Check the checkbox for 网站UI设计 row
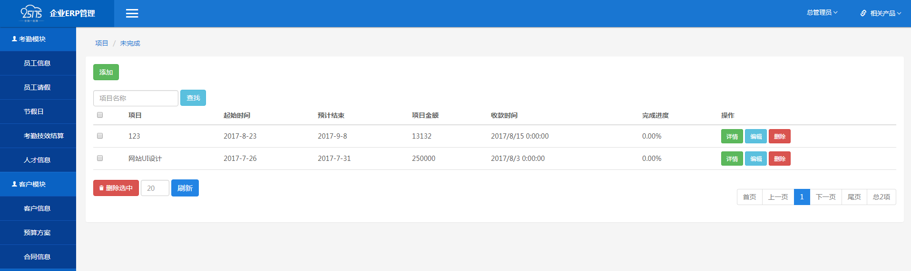Screen dimensions: 911x271 100,158
